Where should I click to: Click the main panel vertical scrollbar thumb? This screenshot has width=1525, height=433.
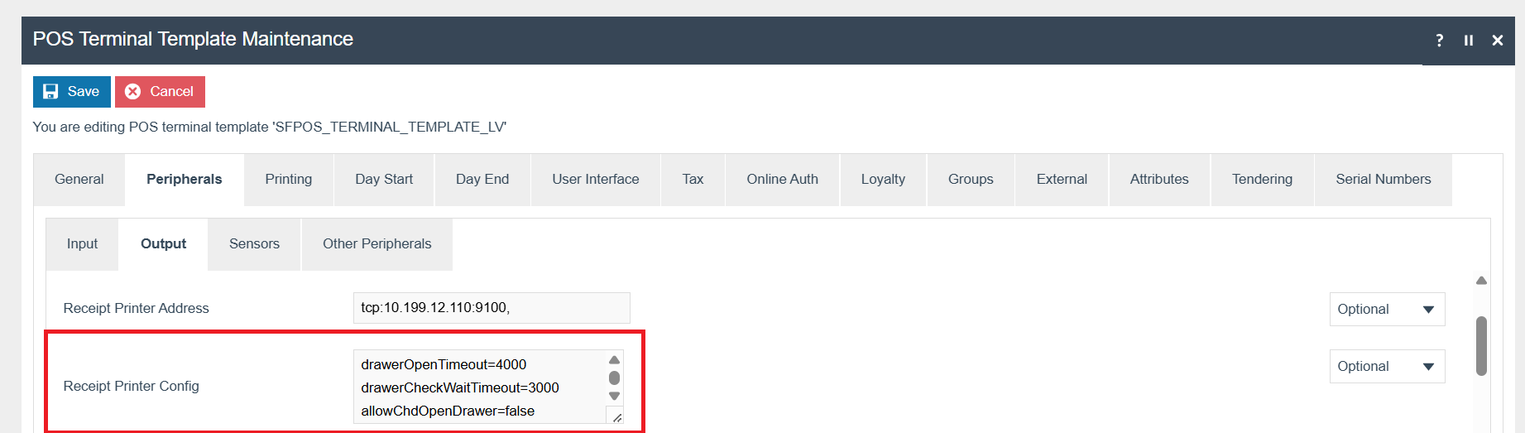(1481, 346)
